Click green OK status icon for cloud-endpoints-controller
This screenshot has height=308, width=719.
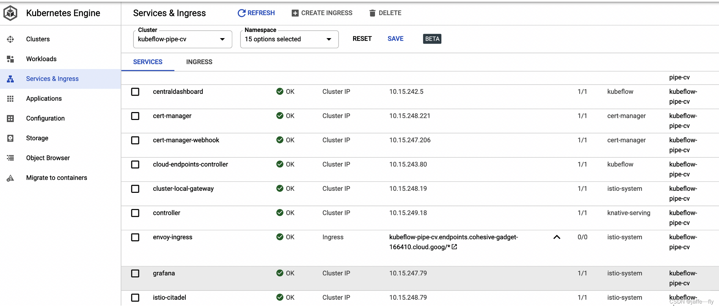pyautogui.click(x=280, y=164)
